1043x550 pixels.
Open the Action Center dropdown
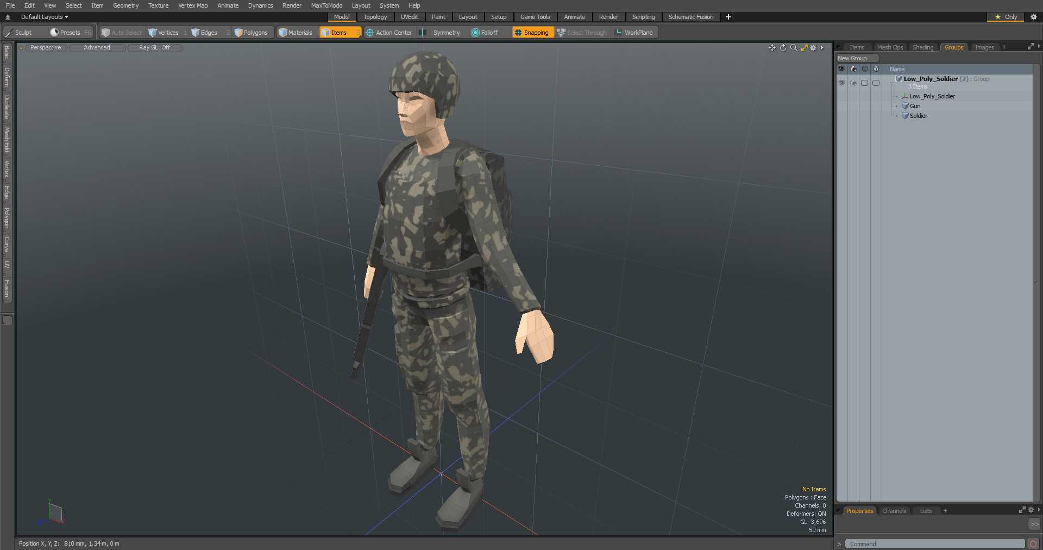point(389,33)
